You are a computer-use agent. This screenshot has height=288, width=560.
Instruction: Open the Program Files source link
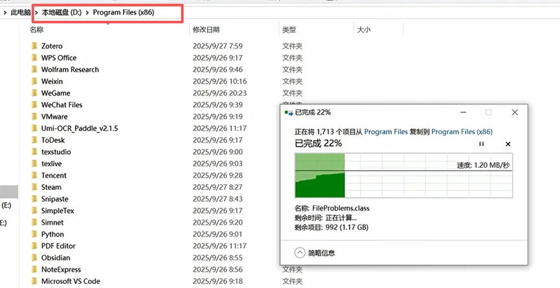(x=386, y=132)
